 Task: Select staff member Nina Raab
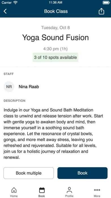tap(29, 86)
